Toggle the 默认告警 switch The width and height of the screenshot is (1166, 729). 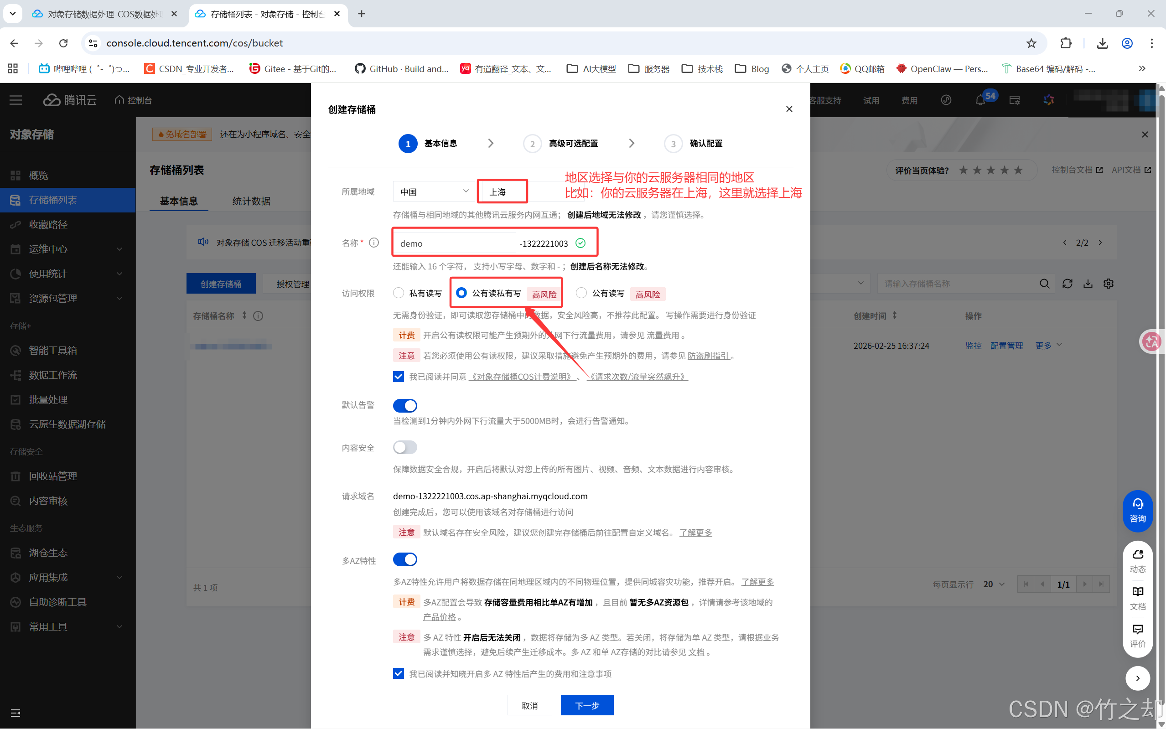404,405
